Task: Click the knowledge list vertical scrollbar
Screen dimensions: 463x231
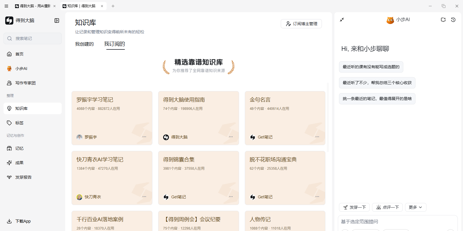Action: click(x=328, y=117)
